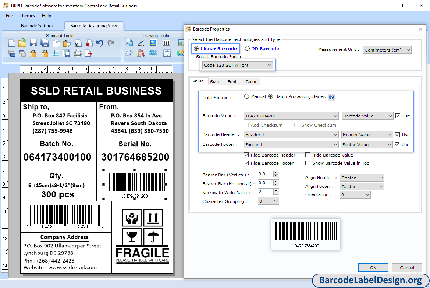
Task: Uncheck the Hide Barcode Header checkbox
Action: click(x=246, y=155)
